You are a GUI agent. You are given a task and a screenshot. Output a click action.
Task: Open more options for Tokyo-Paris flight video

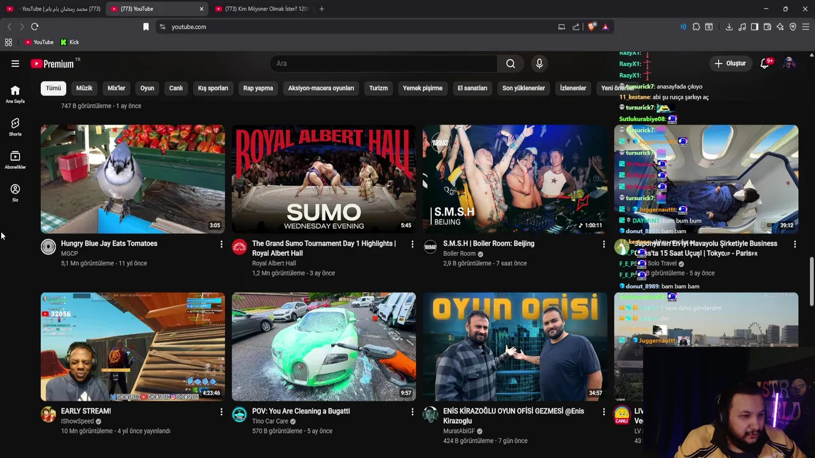point(795,244)
